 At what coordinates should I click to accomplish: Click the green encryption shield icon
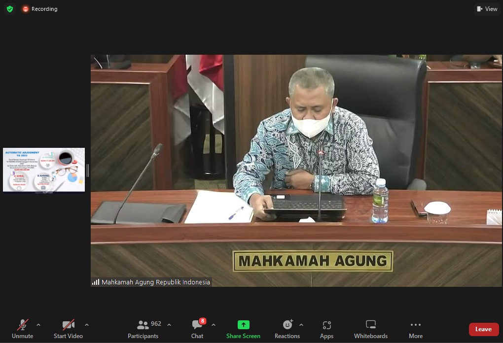point(10,9)
